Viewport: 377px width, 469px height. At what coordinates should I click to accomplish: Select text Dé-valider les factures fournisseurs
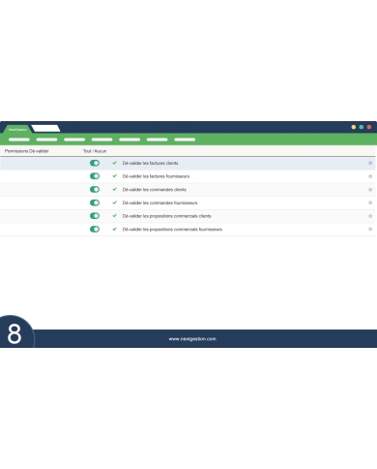point(156,176)
